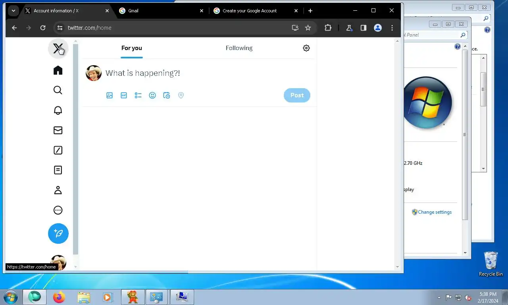
Task: Open the Explore search icon in sidebar
Action: pos(58,90)
